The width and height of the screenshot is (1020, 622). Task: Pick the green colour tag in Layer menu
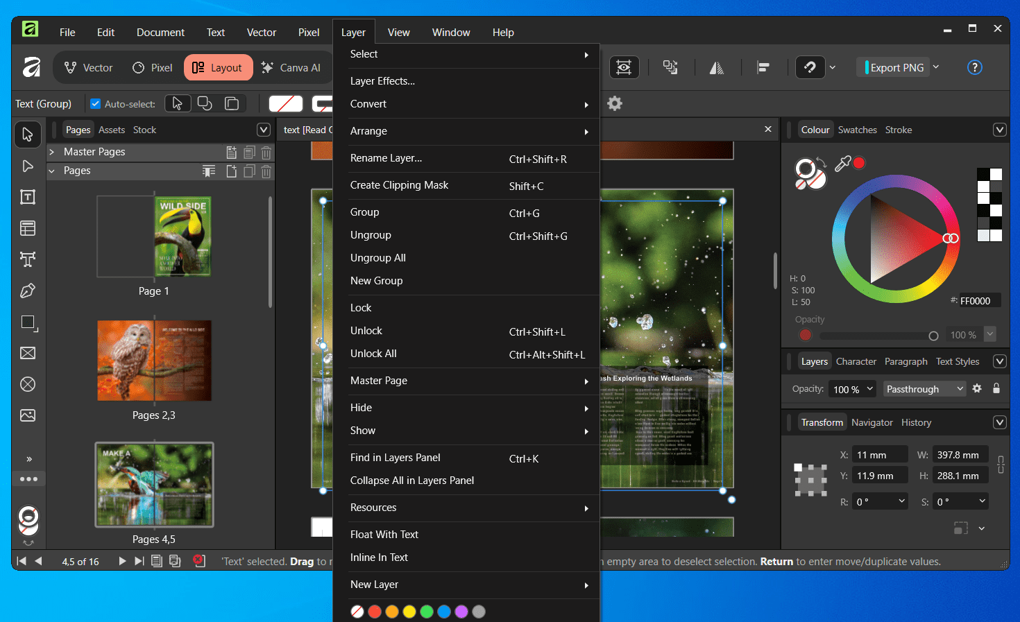(x=427, y=612)
